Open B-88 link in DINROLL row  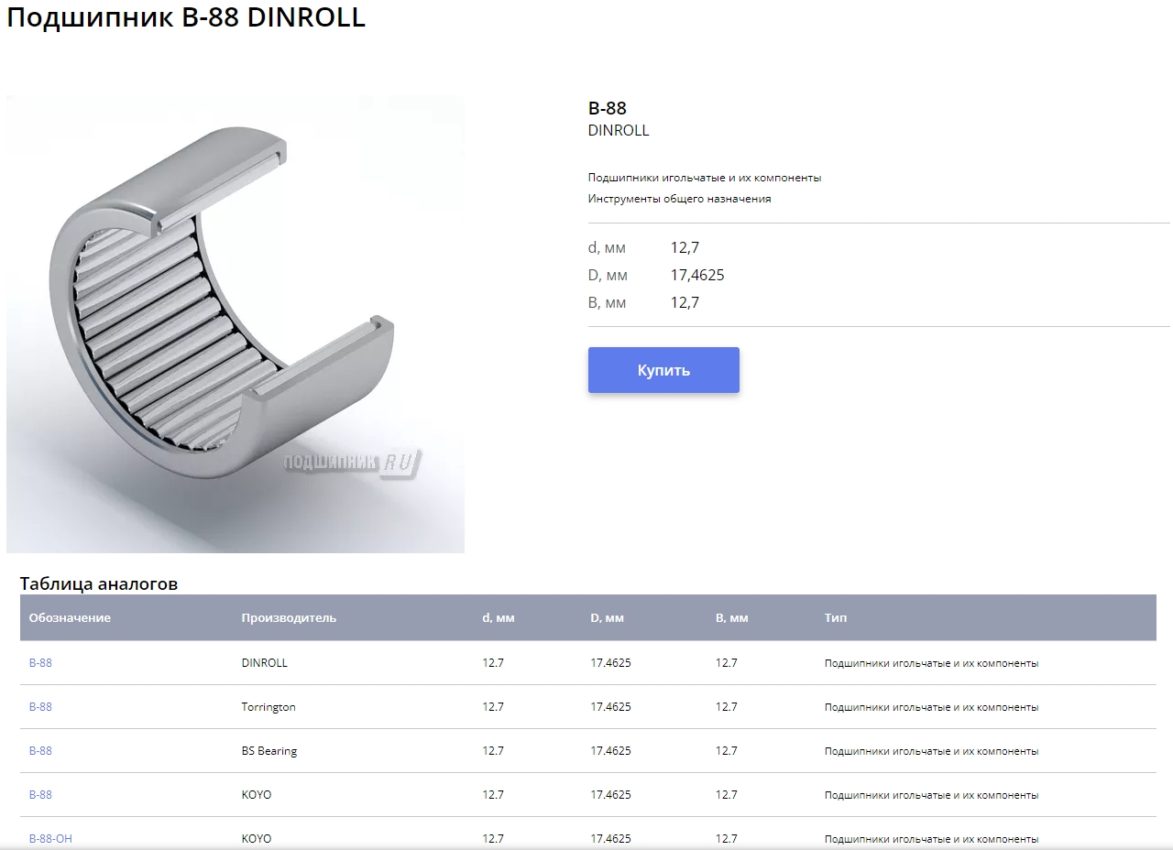[x=40, y=663]
